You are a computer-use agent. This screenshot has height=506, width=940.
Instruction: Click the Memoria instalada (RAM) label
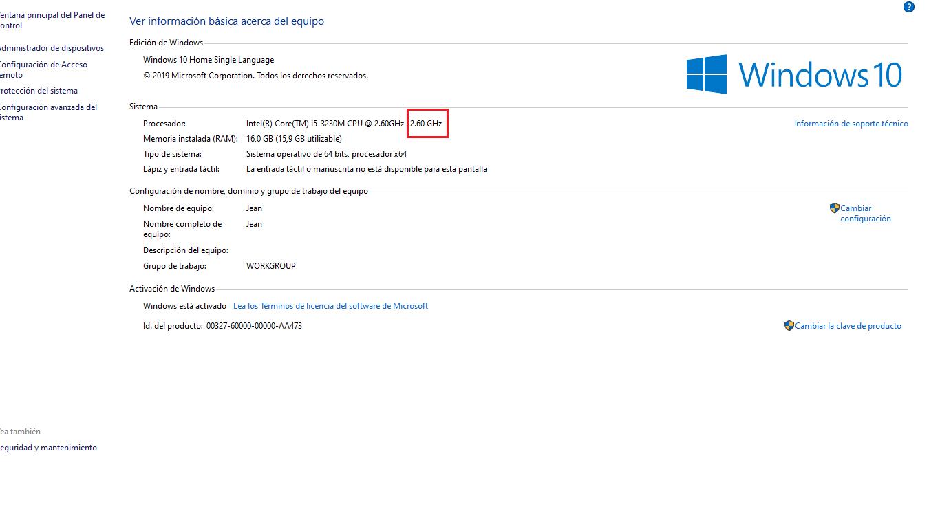190,139
